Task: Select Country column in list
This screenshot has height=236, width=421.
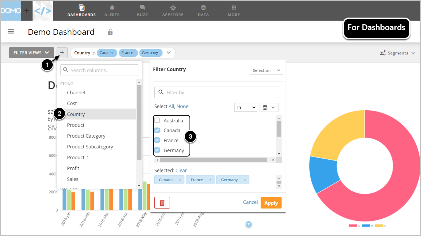Action: click(97, 114)
